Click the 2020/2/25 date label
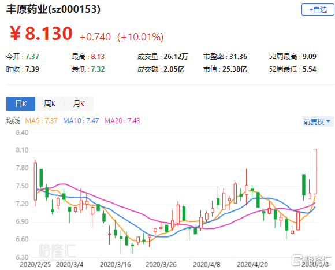The image size is (335, 270). 35,265
